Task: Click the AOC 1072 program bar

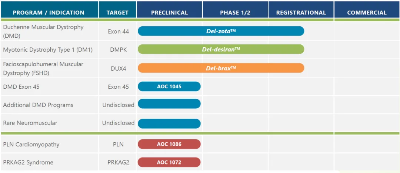Action: 169,162
